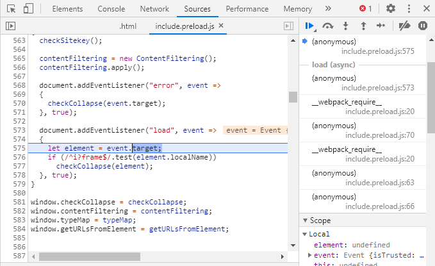Select the anonymous frame at include.preload.js:70
The height and width of the screenshot is (266, 435).
[x=363, y=130]
